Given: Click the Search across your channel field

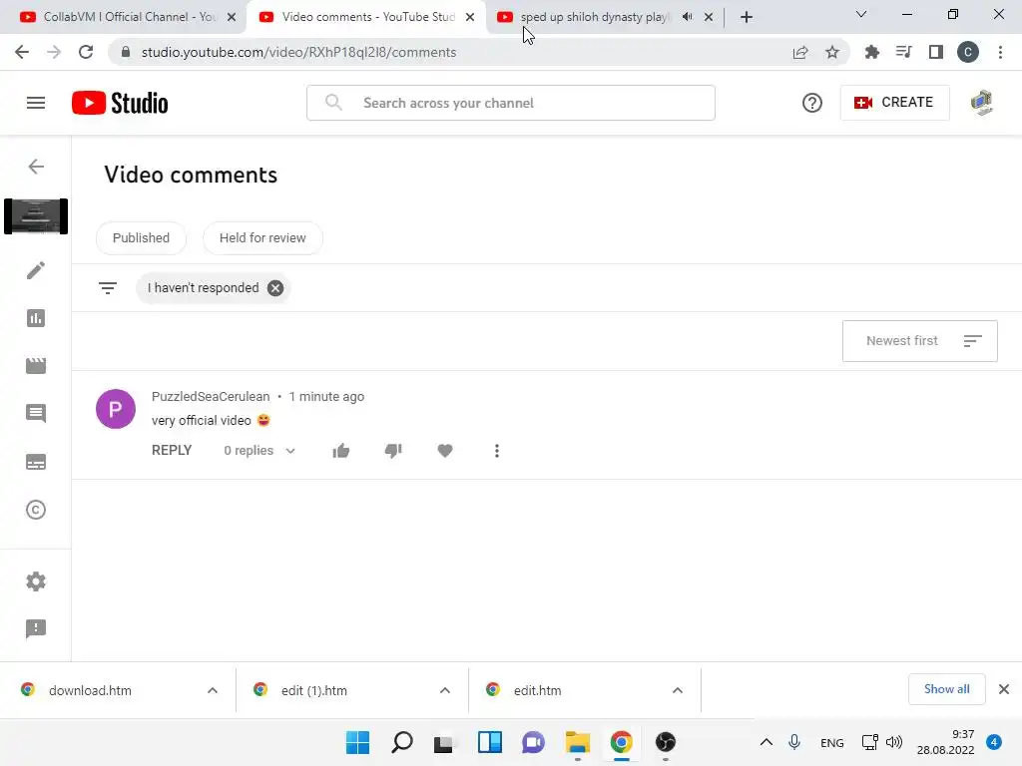Looking at the screenshot, I should click(510, 103).
